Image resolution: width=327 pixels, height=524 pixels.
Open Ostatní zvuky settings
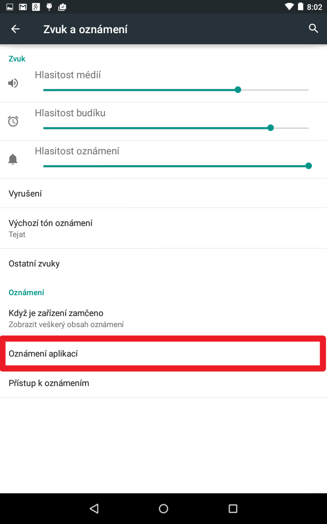[x=163, y=263]
